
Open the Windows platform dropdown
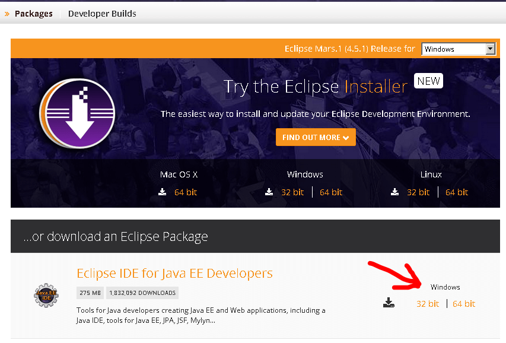click(458, 49)
